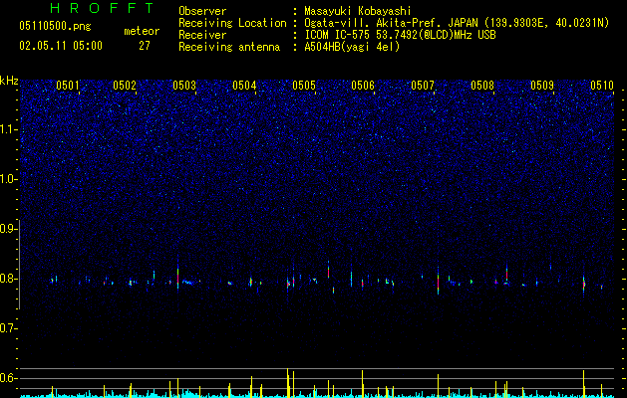Click the kHz axis unit label
Viewport: 627px width, 398px height.
9,81
